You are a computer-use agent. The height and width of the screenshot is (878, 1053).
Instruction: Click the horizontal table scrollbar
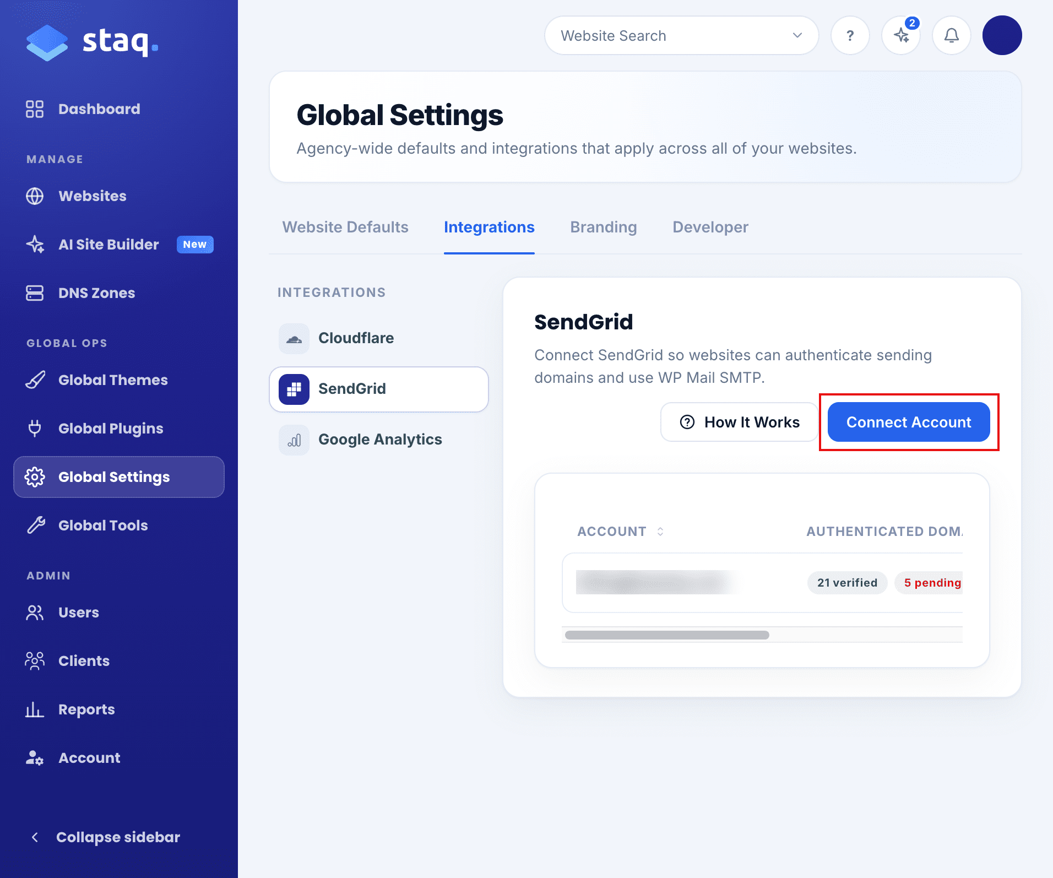[x=667, y=635]
